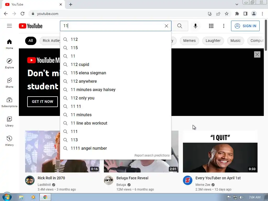Choose suggestion '11'
The height and width of the screenshot is (201, 268).
pyautogui.click(x=115, y=56)
